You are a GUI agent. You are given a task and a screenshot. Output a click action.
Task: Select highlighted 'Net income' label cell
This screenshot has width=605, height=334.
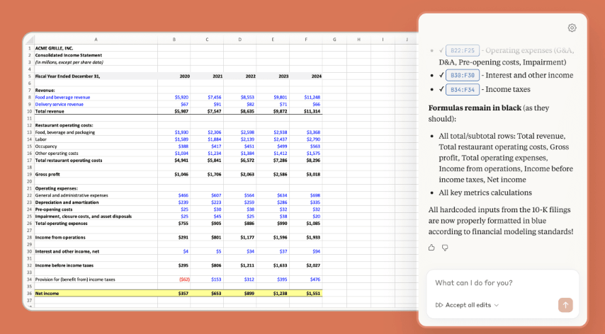(x=96, y=294)
